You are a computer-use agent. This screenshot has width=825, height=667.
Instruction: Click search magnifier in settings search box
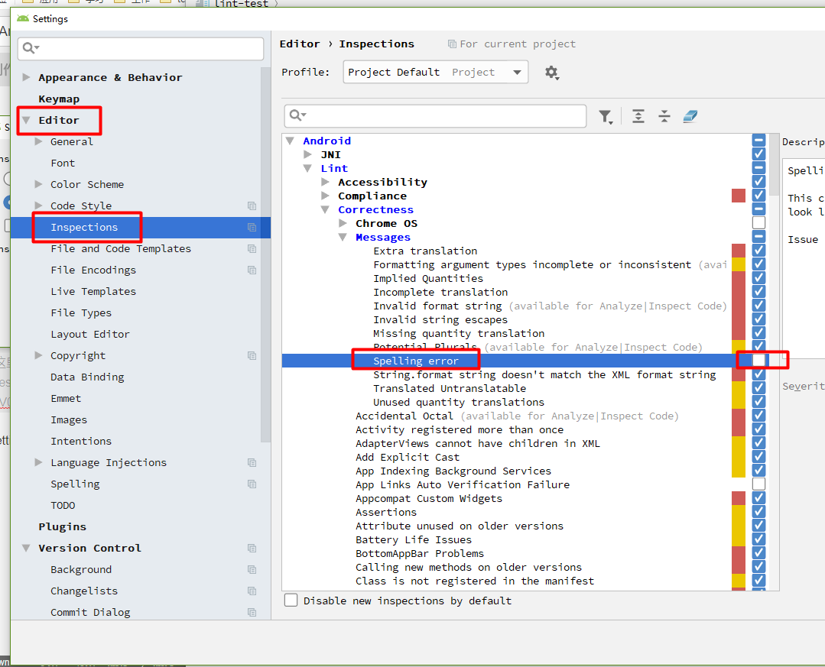point(31,48)
